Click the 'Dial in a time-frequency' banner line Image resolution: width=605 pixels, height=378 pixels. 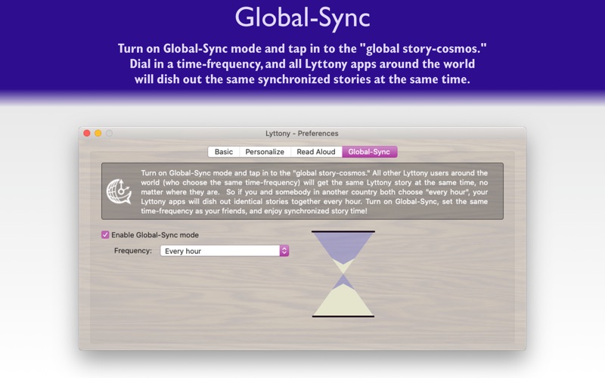(x=302, y=64)
